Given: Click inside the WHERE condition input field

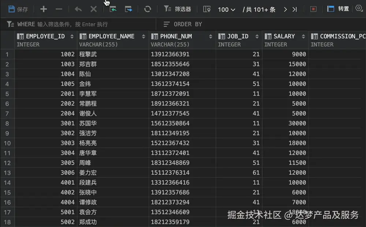Looking at the screenshot, I should pyautogui.click(x=91, y=24).
